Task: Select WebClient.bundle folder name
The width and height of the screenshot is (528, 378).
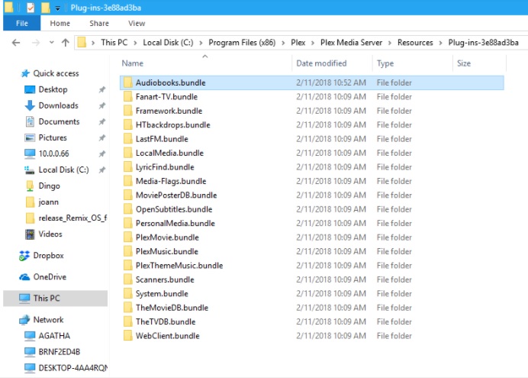Action: (x=167, y=336)
